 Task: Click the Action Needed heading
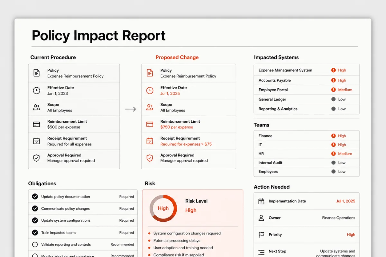(272, 187)
